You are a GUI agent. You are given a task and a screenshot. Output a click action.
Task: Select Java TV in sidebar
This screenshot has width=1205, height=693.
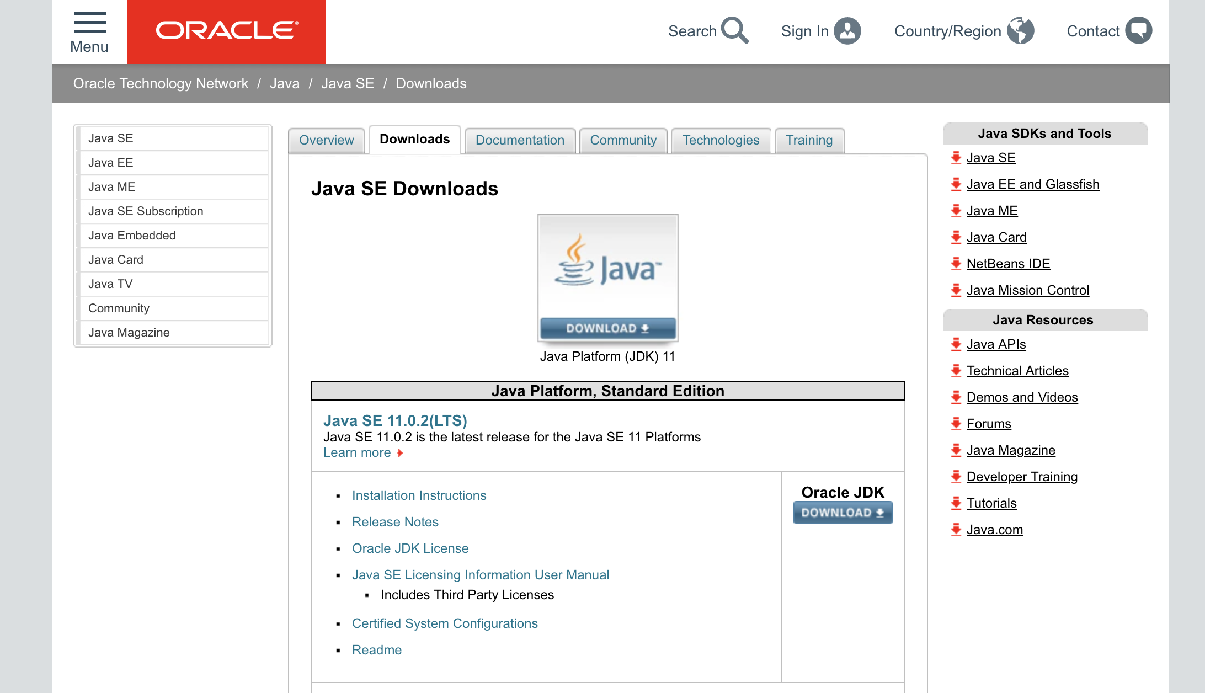174,284
